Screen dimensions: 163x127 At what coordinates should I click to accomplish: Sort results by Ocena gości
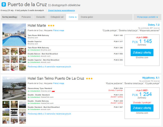pos(87,17)
